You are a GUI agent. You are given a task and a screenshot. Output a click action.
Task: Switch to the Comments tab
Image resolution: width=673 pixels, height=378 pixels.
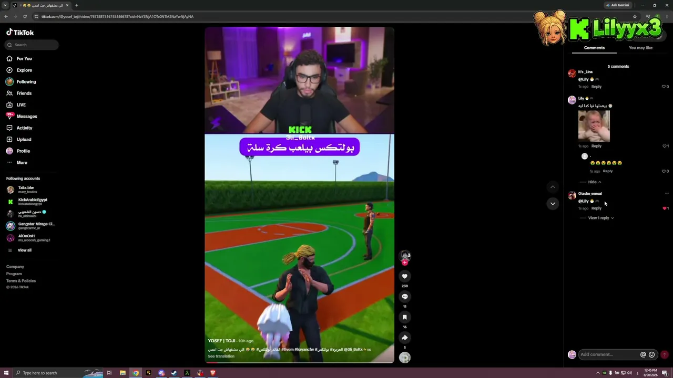point(594,48)
